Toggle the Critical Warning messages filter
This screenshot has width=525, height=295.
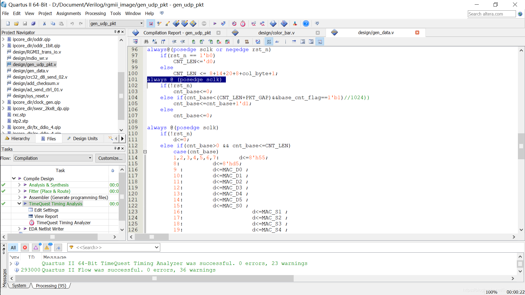pyautogui.click(x=36, y=247)
